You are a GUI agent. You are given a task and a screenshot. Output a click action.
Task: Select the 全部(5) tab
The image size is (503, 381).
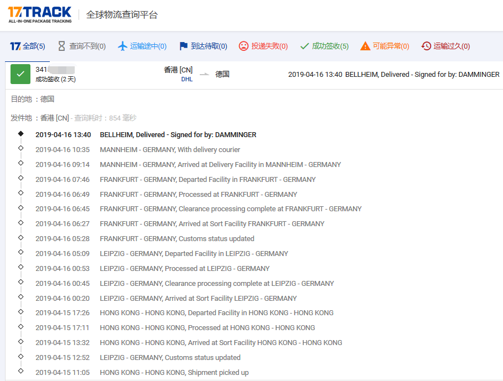28,46
